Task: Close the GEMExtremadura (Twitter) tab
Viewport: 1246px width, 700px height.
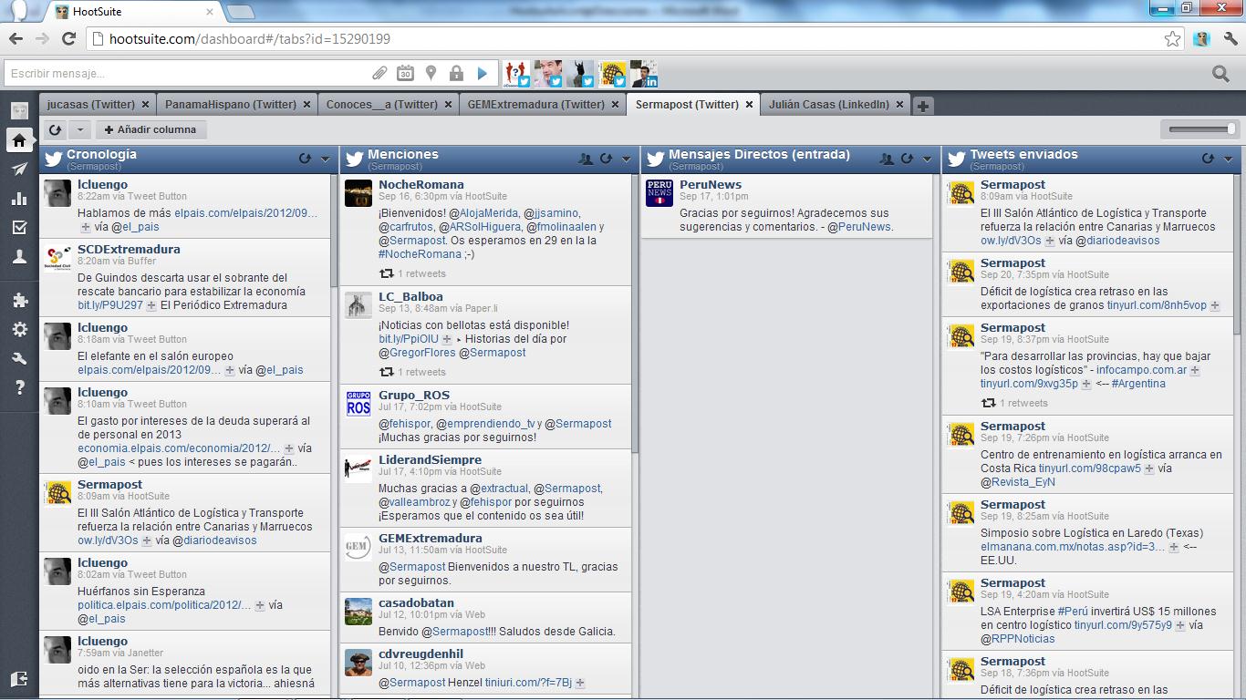Action: (614, 105)
